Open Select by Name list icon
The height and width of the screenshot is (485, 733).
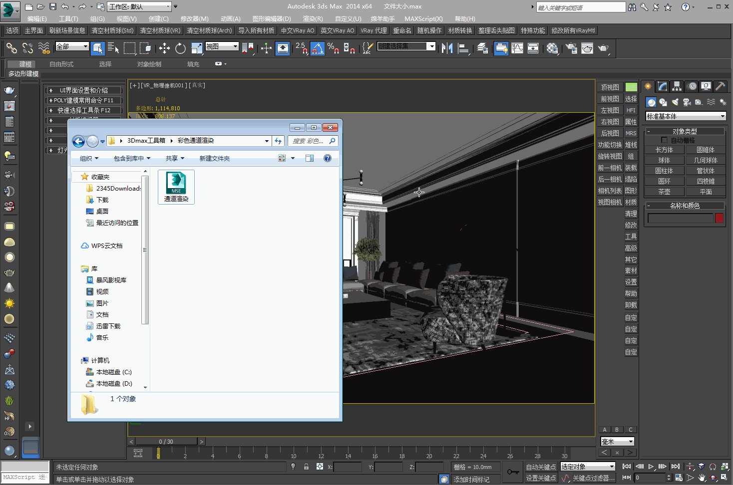click(x=113, y=48)
